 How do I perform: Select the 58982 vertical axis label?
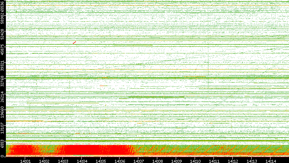[3, 20]
